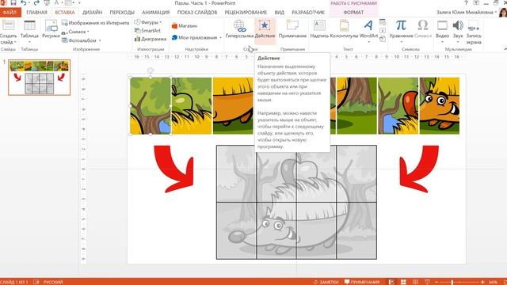Click the date and time icon in Текст group
The image size is (507, 285).
pos(383,22)
